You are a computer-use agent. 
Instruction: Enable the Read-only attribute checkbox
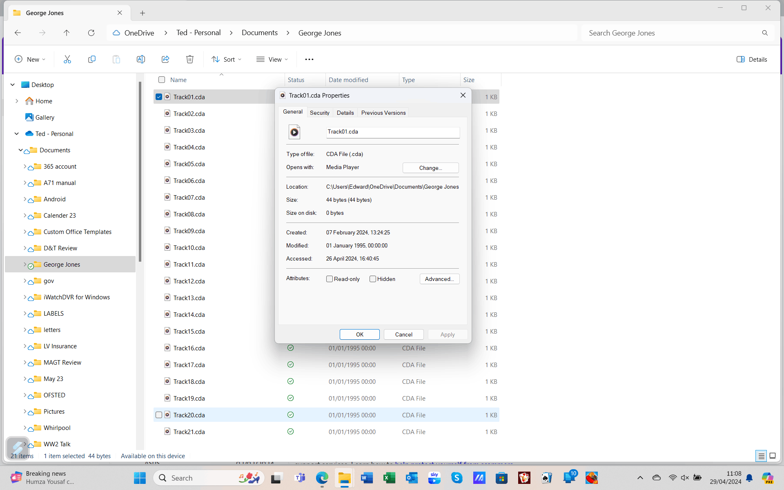point(330,279)
